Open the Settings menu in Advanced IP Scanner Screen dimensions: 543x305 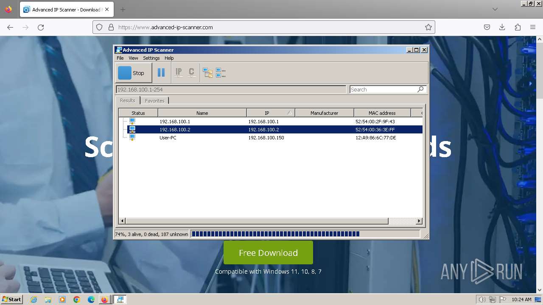pyautogui.click(x=151, y=58)
